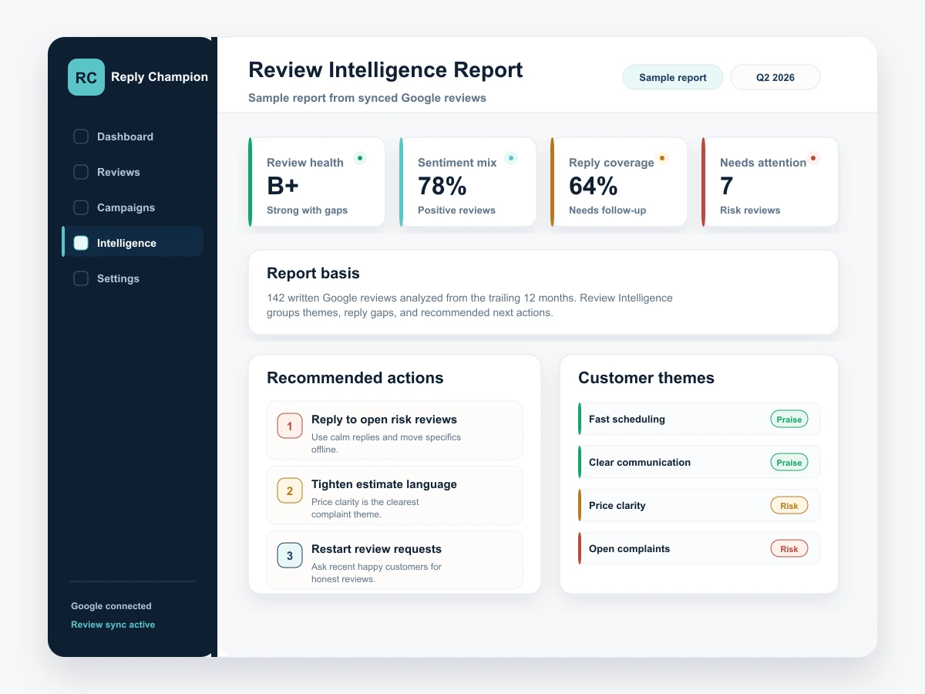Select Tighten estimate language action
Screen dimensions: 925x694
tap(395, 495)
